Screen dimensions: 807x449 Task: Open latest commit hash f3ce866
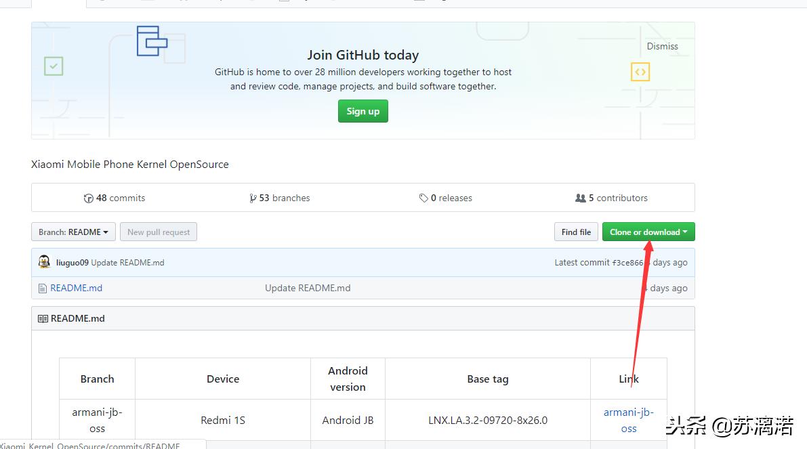[627, 263]
